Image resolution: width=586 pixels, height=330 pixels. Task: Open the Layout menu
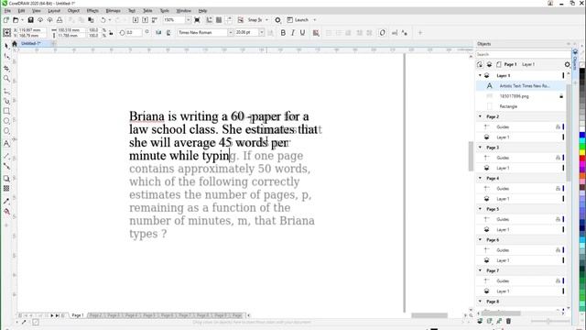click(54, 11)
